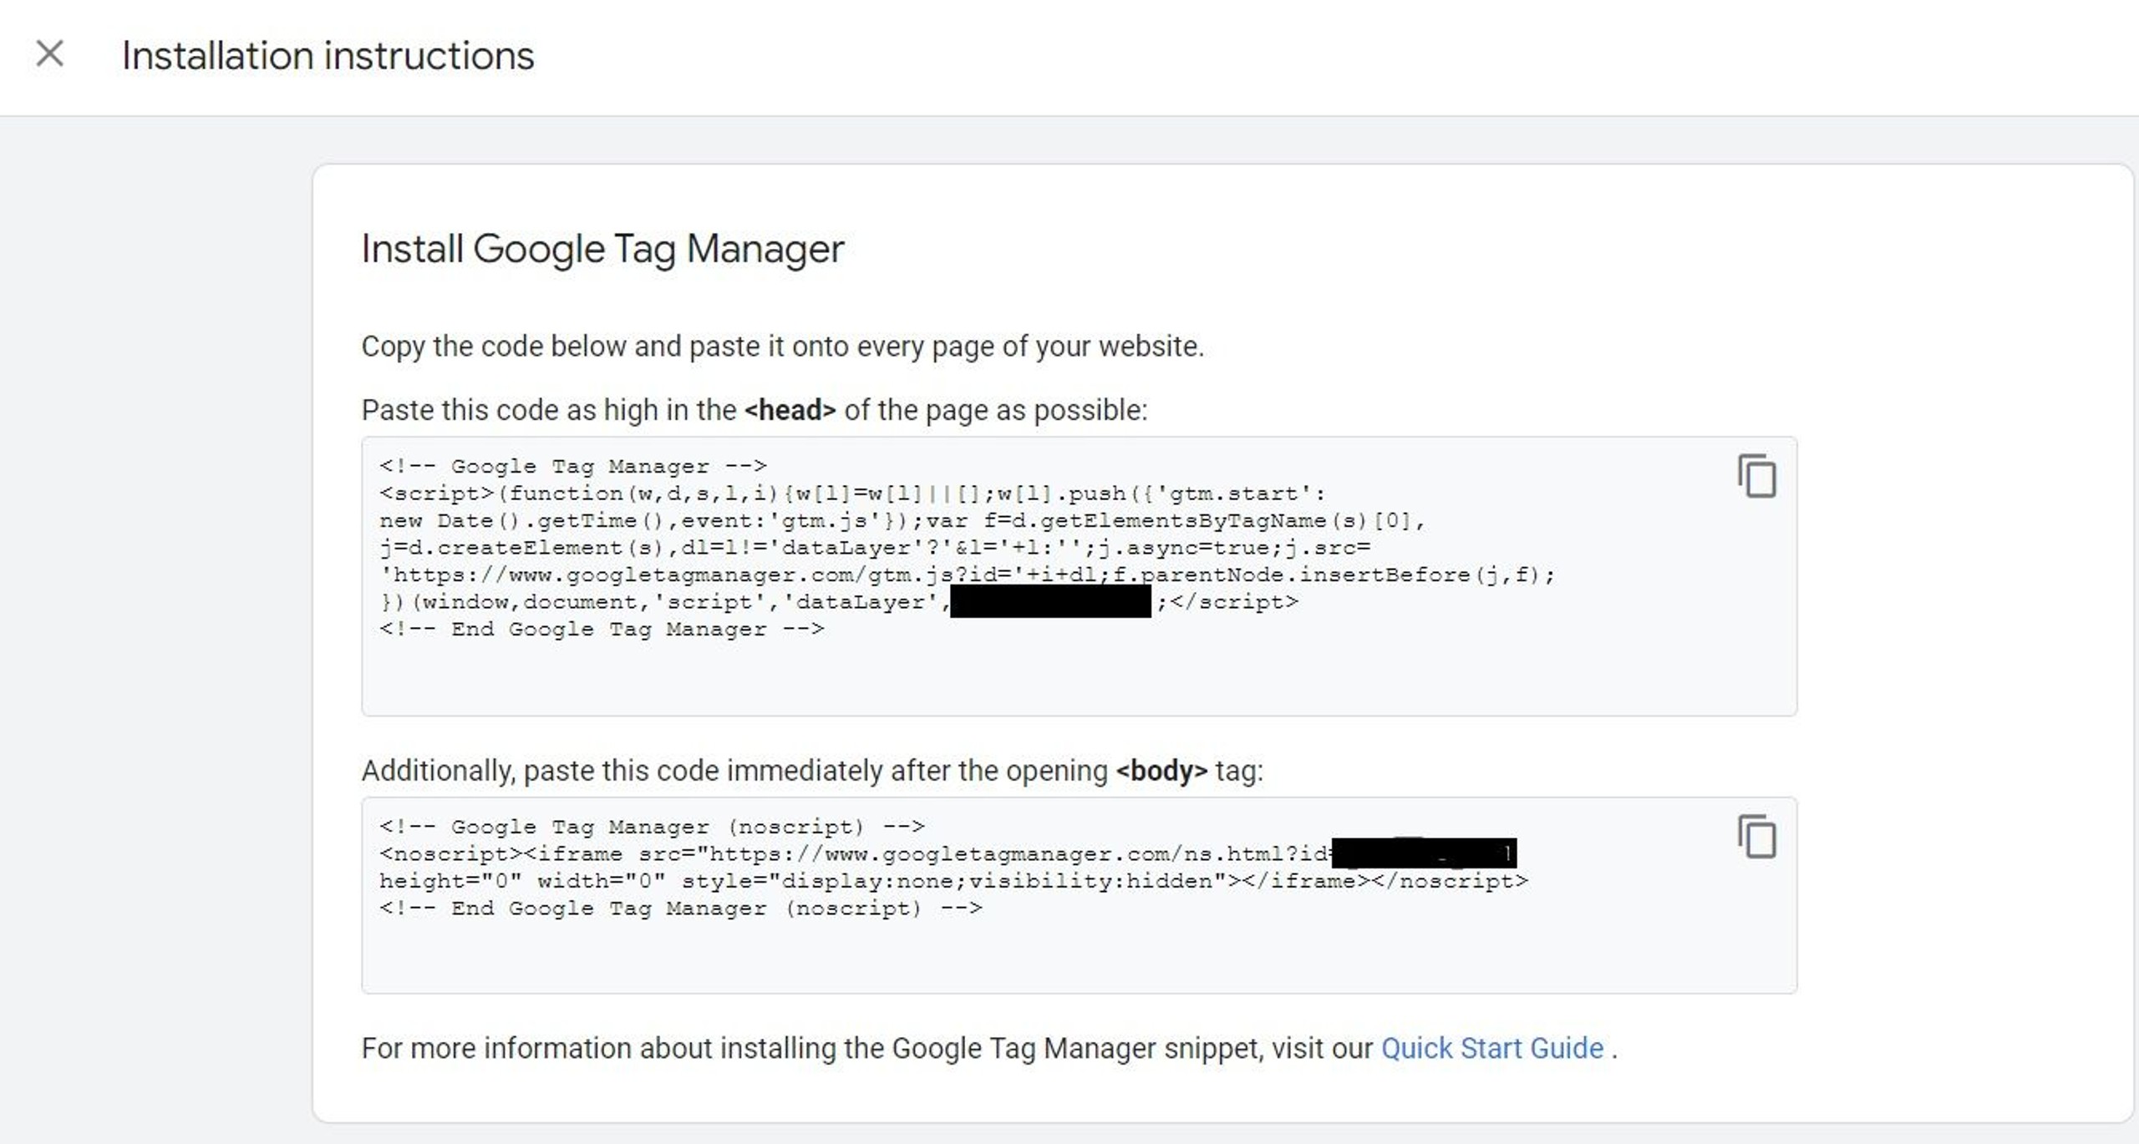Viewport: 2139px width, 1144px height.
Task: Click the redacted ID in head script
Action: [1050, 602]
